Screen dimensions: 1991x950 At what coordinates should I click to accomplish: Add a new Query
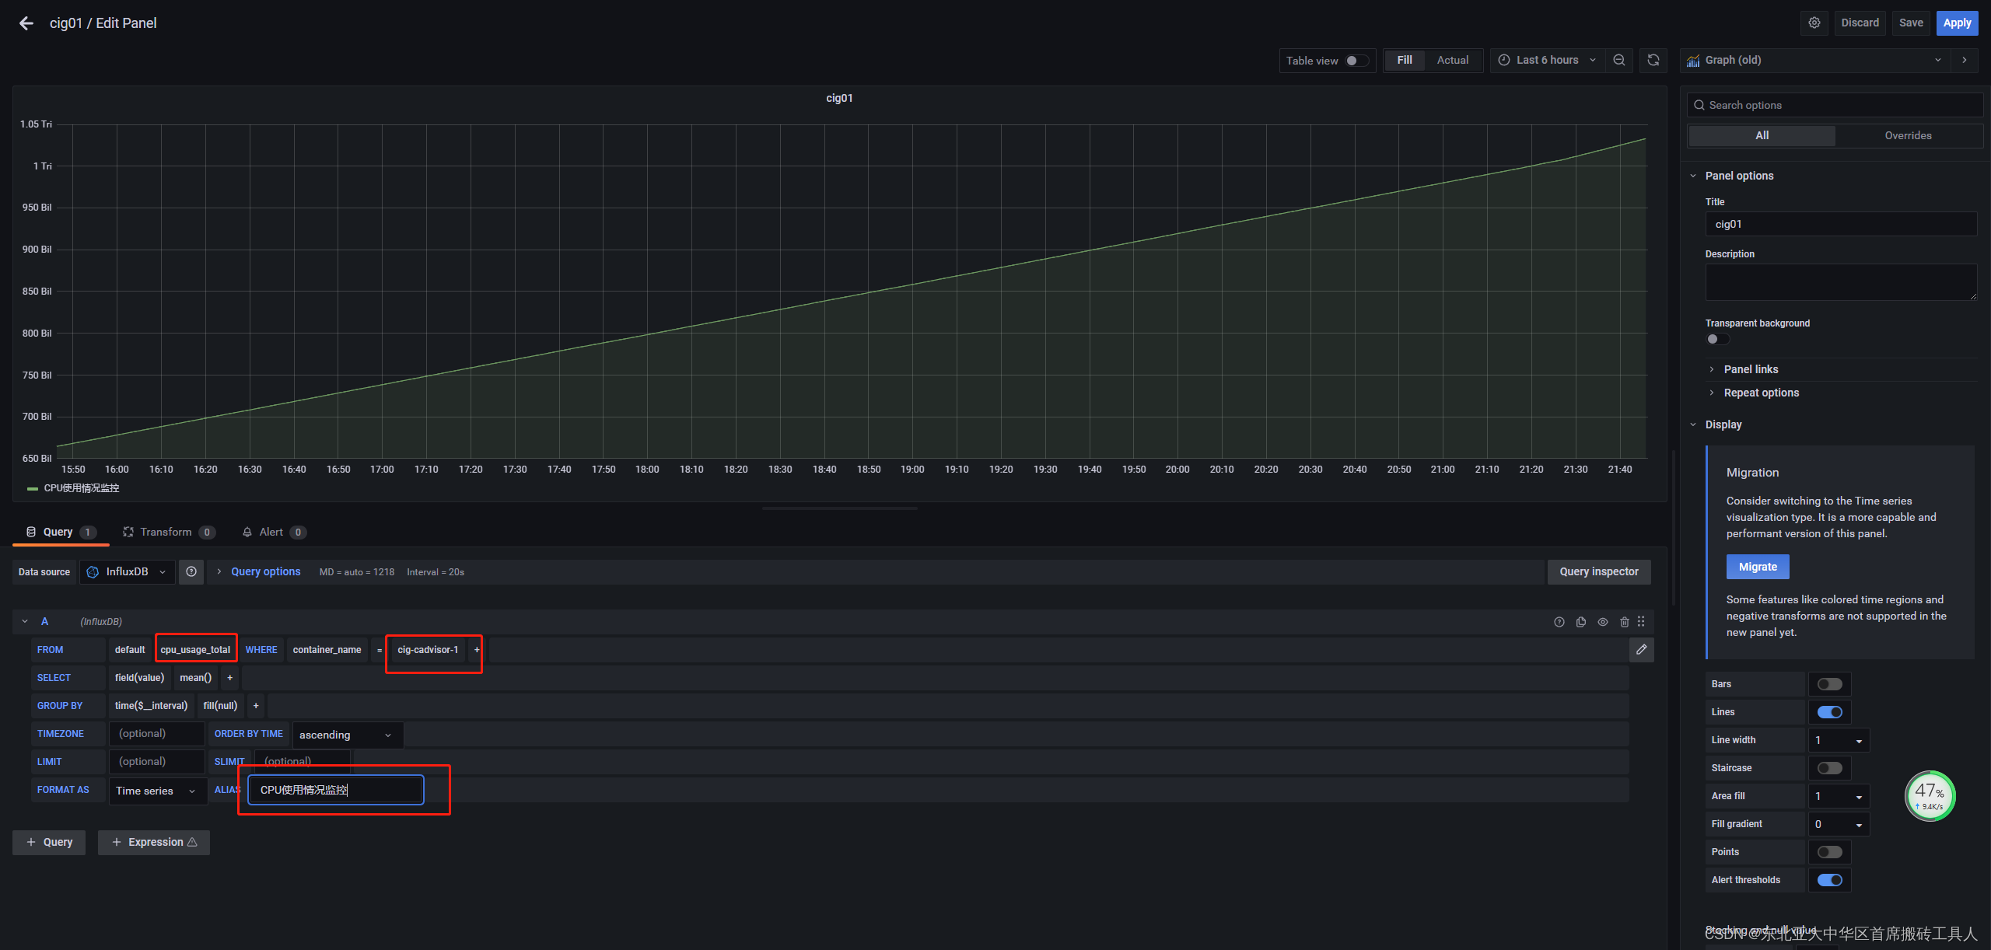[x=49, y=843]
